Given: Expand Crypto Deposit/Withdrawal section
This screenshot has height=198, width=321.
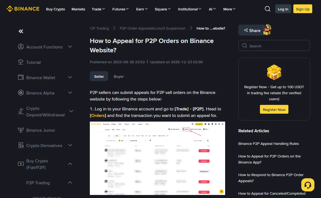Looking at the screenshot, I should coord(71,111).
